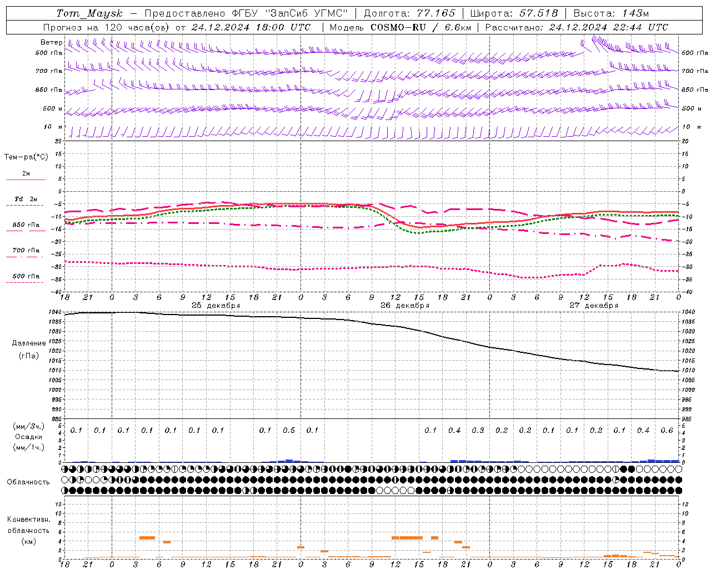The image size is (711, 569).
Task: Click the precipitation value '0.3'
Action: point(478,431)
